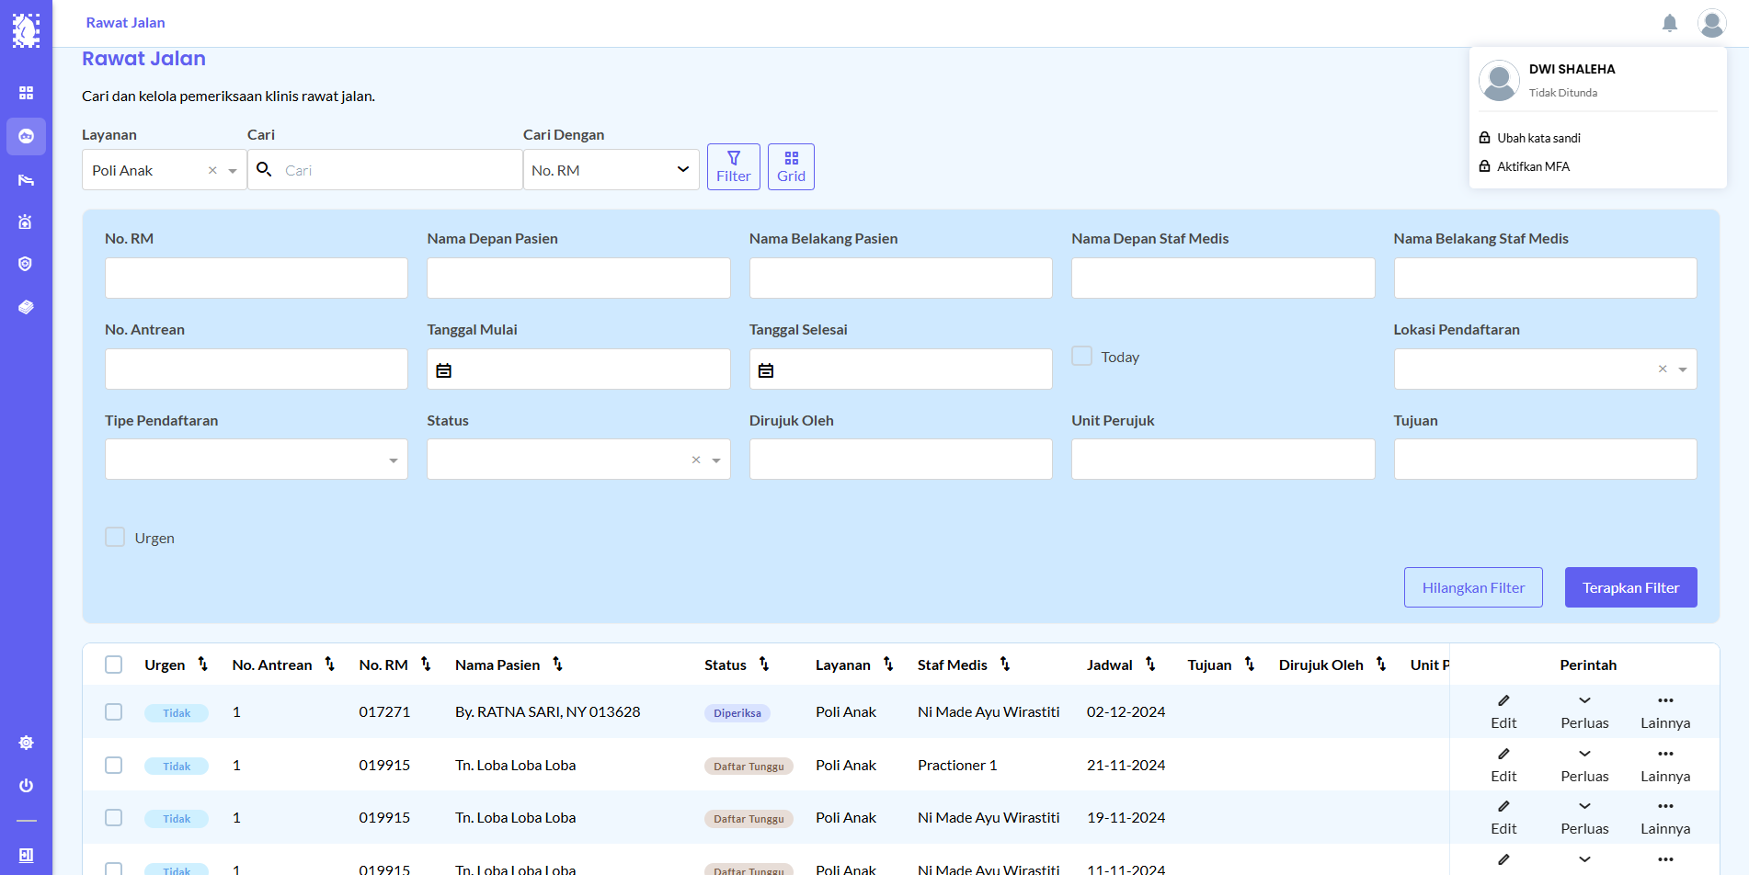Select row checkbox for 11-11-2024 entry
This screenshot has width=1749, height=875.
click(113, 869)
